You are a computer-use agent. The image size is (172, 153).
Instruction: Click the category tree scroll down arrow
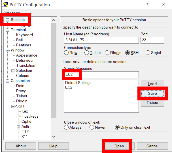tap(54, 137)
